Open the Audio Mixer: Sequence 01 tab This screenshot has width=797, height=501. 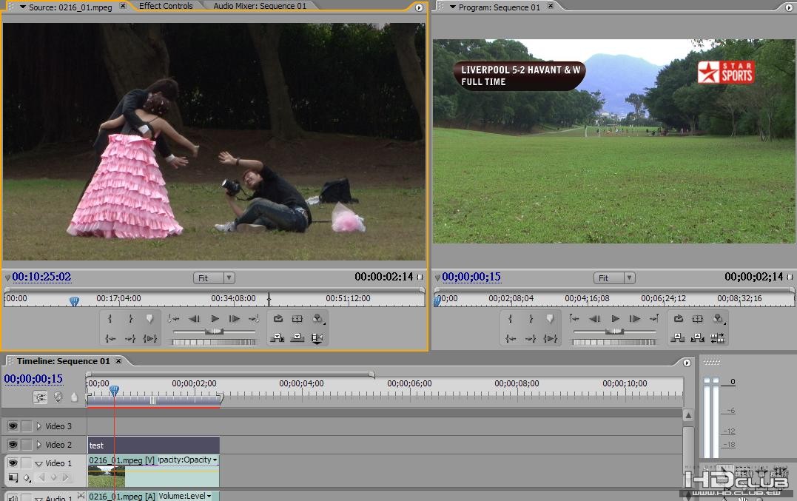[259, 6]
